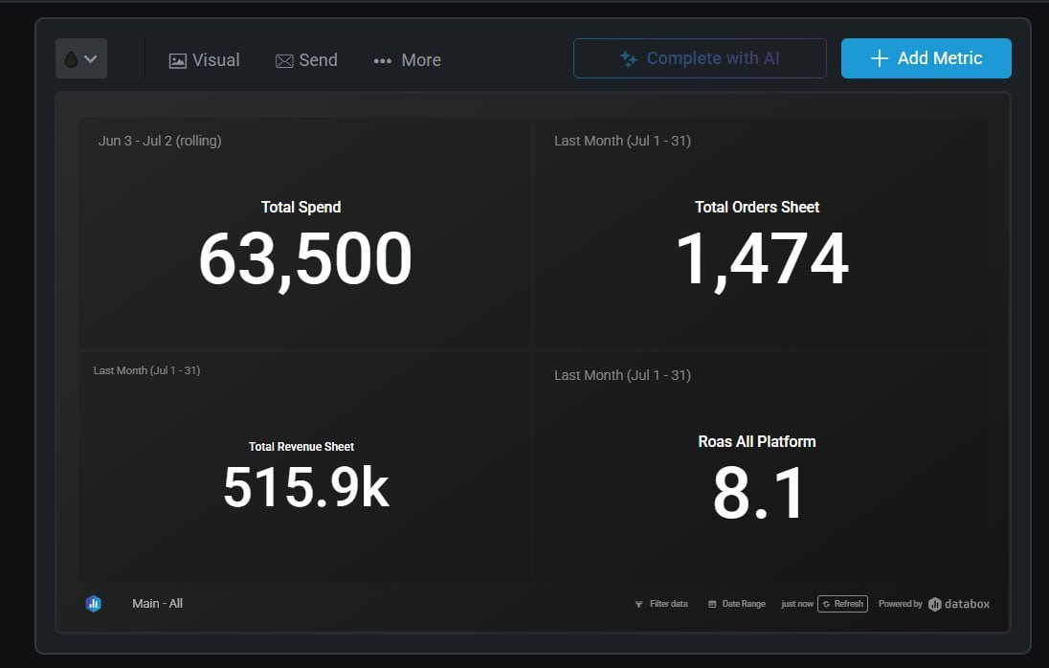1049x668 pixels.
Task: Click the Powered by text in footer
Action: 900,604
